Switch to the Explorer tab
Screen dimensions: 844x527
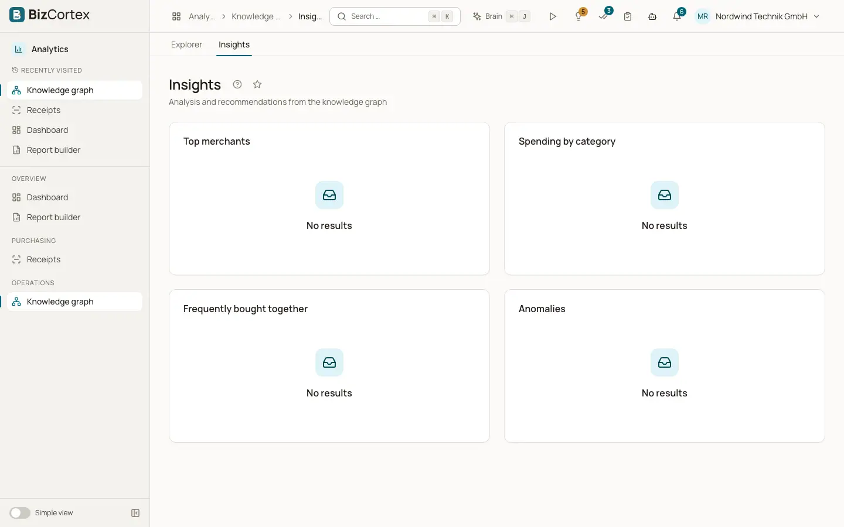coord(186,45)
